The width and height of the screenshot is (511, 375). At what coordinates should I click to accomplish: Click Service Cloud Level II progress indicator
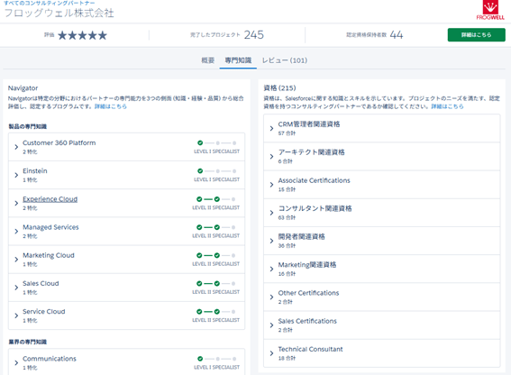pos(216,312)
